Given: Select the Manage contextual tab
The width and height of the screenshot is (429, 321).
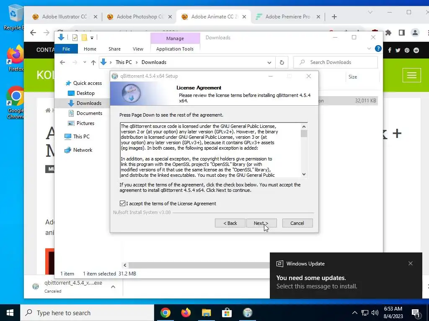Looking at the screenshot, I should click(x=175, y=38).
